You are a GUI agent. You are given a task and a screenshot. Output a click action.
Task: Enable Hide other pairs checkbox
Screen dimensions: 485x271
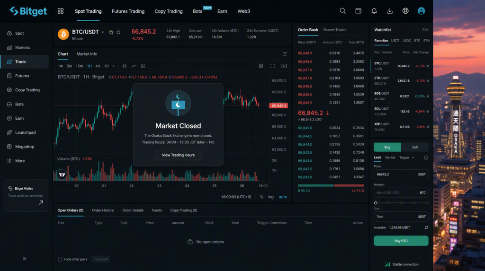click(x=60, y=259)
